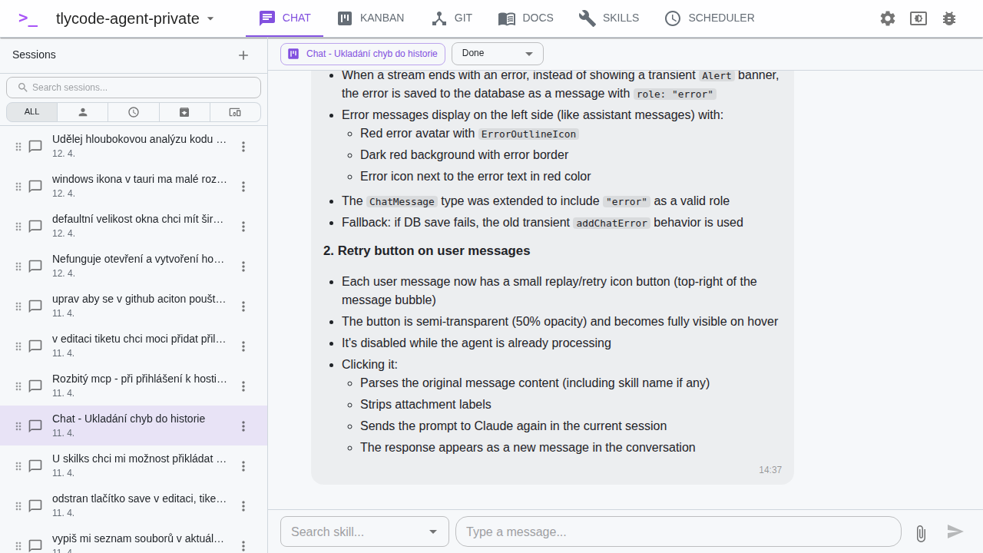Toggle the light/dark theme icon

coord(918,18)
